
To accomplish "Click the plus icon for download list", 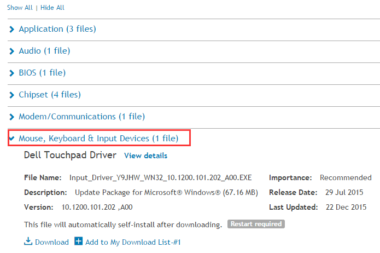I will (79, 241).
